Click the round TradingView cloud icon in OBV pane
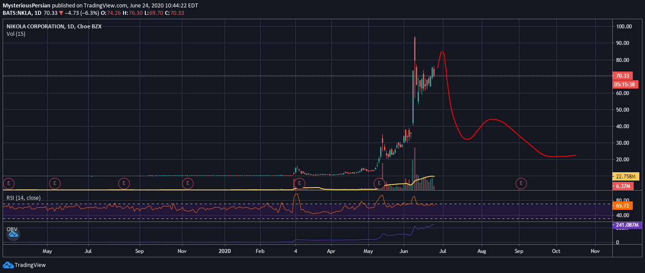The height and width of the screenshot is (273, 645). click(x=13, y=235)
